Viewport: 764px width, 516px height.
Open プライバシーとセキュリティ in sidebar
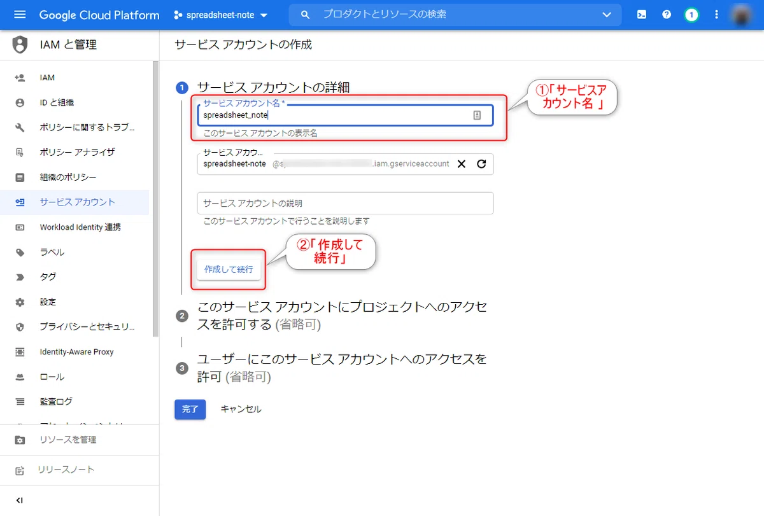click(74, 327)
